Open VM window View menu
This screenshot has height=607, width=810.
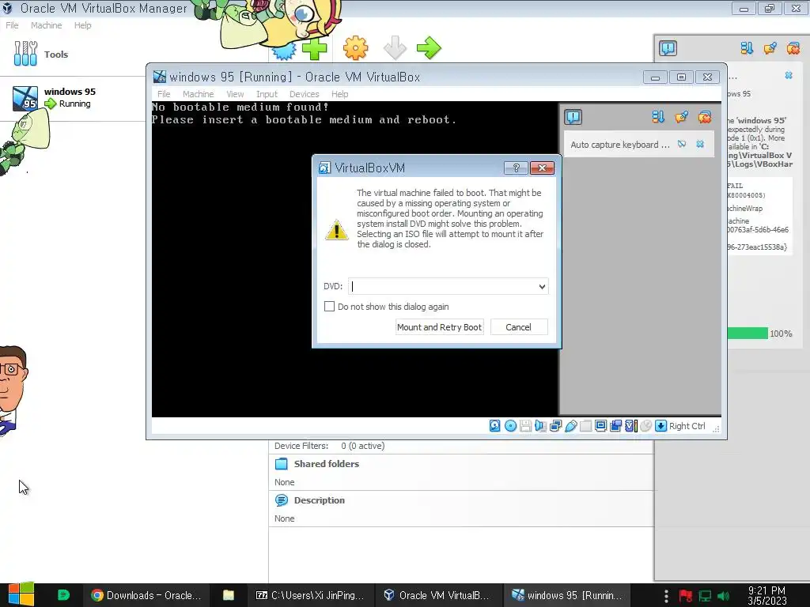[235, 94]
